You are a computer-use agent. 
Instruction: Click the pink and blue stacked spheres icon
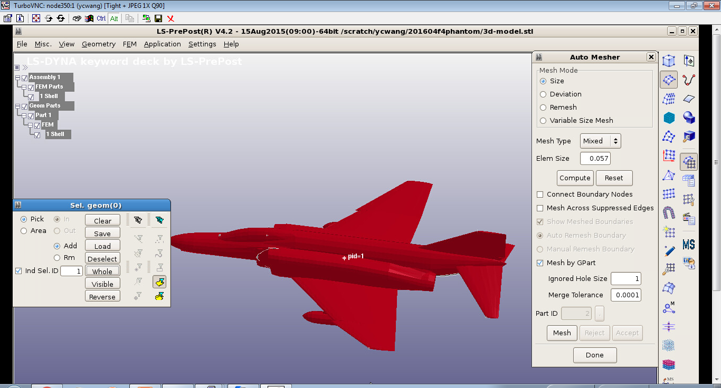[669, 365]
